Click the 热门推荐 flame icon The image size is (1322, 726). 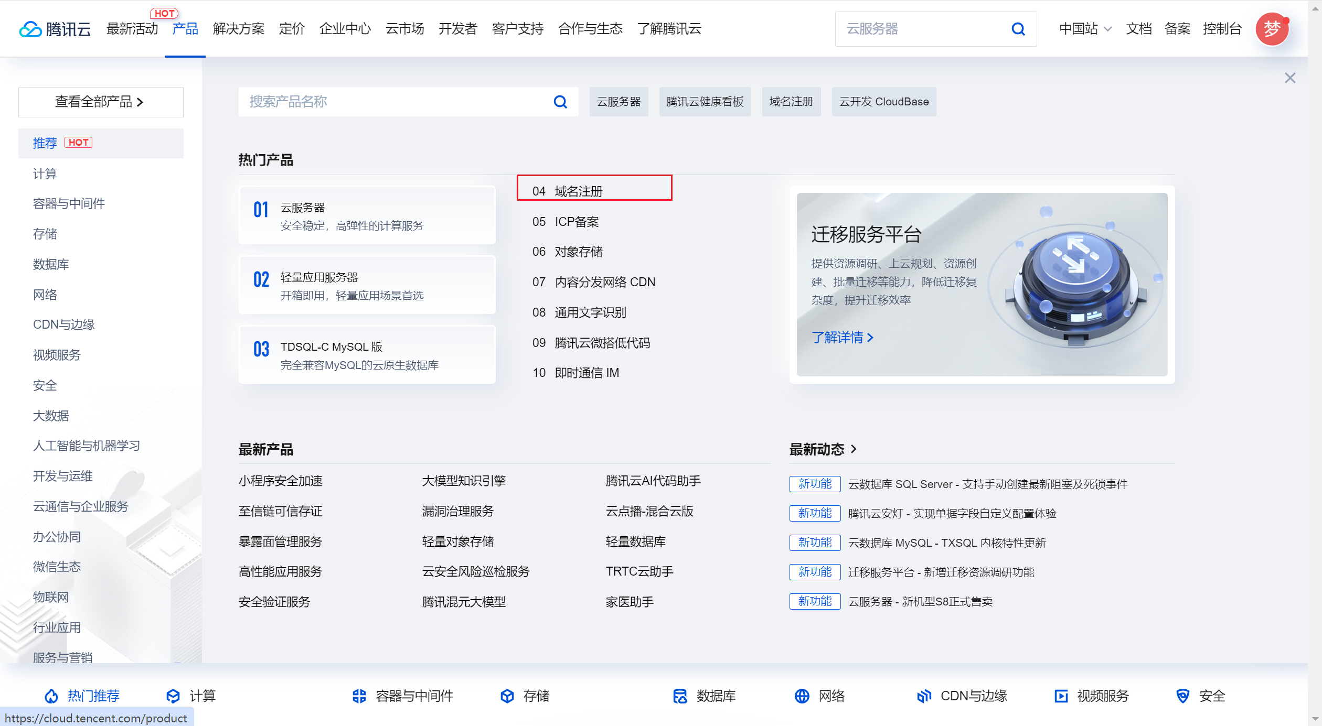click(x=51, y=696)
